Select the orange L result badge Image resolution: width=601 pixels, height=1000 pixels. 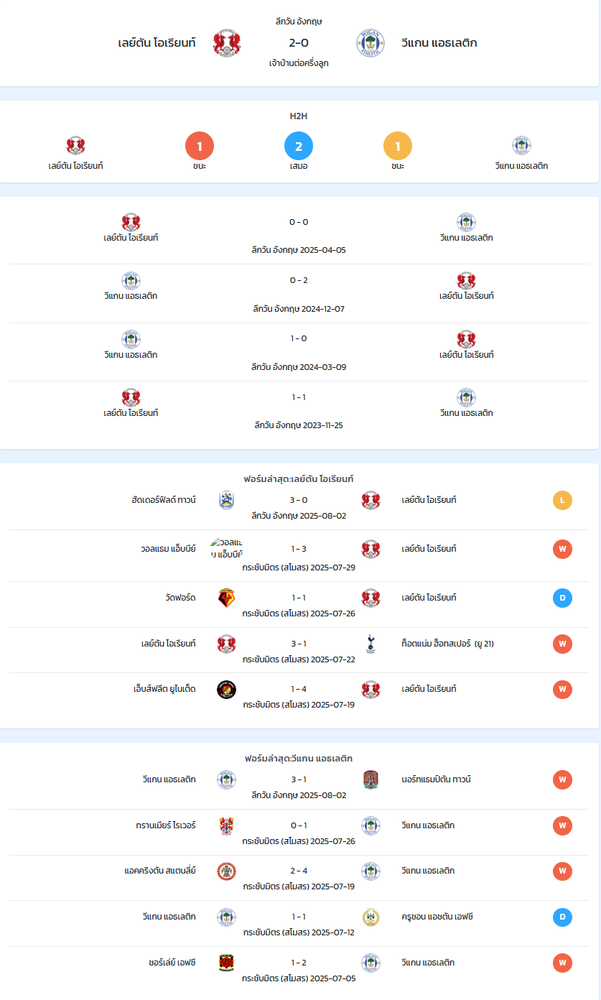pos(562,500)
